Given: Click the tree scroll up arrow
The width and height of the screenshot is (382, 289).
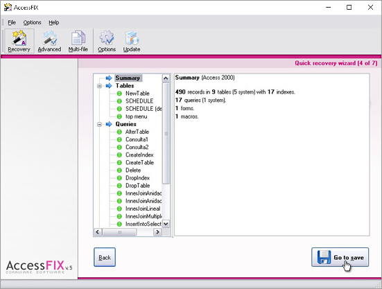Looking at the screenshot, I should (166, 78).
